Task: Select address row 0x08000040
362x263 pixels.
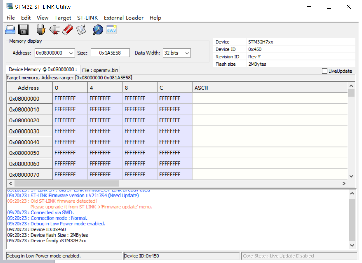Action: [x=30, y=142]
